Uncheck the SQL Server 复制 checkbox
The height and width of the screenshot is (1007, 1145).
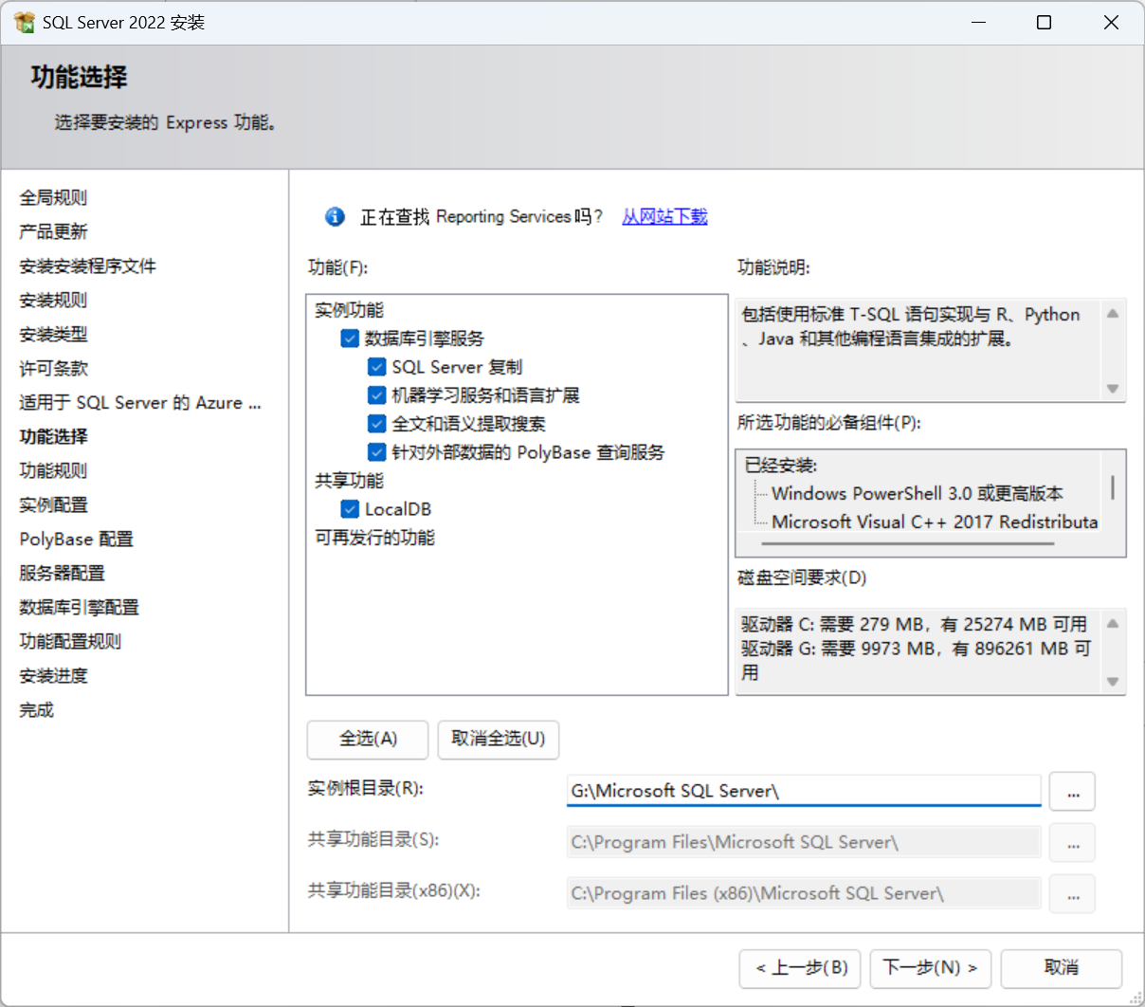click(x=377, y=367)
